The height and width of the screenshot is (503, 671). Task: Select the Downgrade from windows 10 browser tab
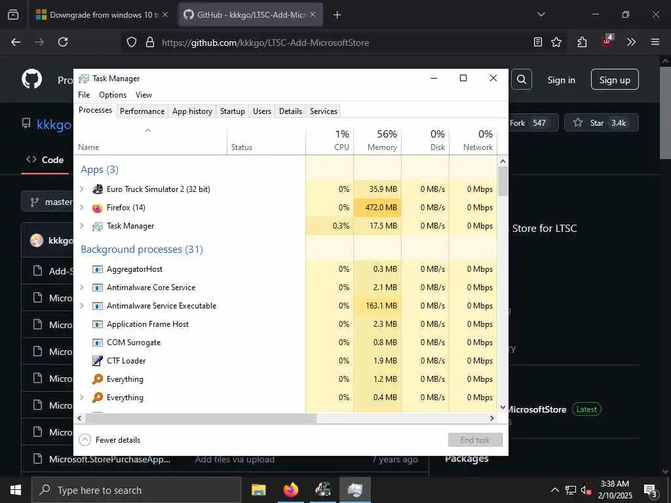pyautogui.click(x=103, y=15)
